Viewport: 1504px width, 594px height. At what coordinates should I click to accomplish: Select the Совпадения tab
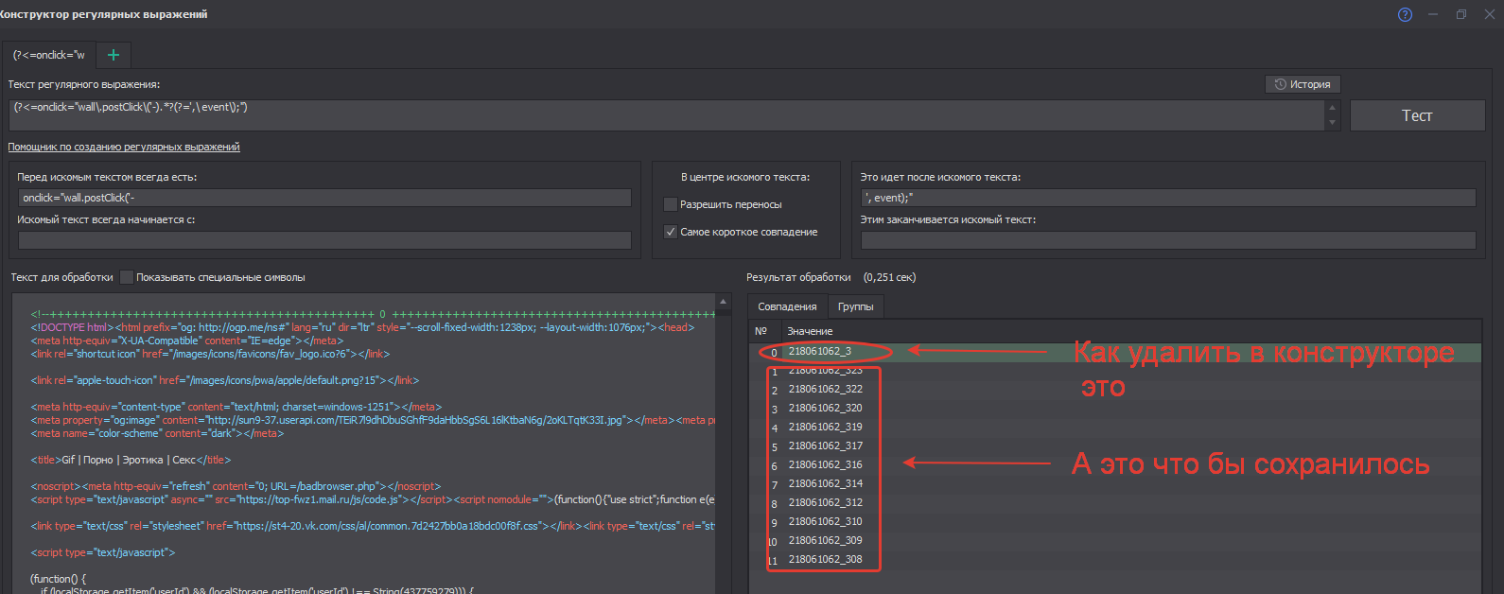tap(787, 306)
